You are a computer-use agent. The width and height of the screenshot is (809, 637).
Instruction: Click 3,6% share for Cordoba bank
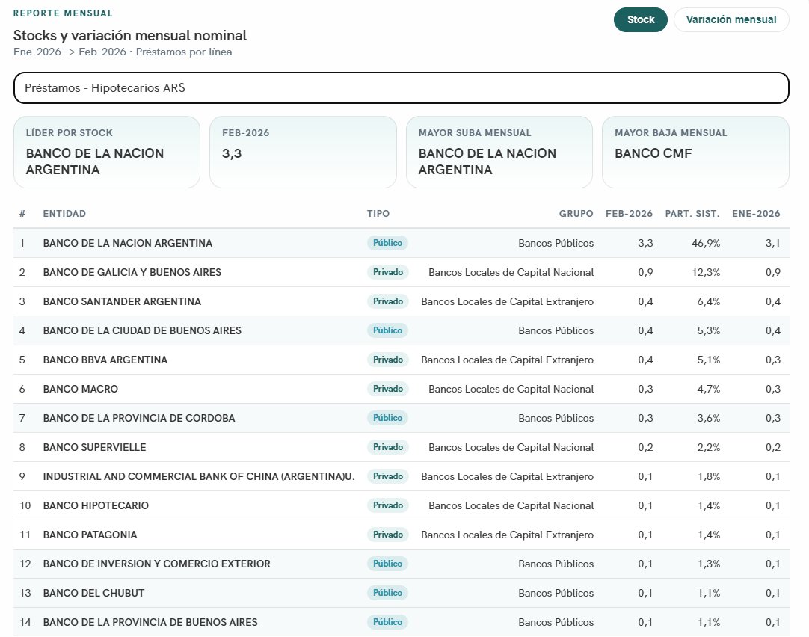(x=708, y=418)
